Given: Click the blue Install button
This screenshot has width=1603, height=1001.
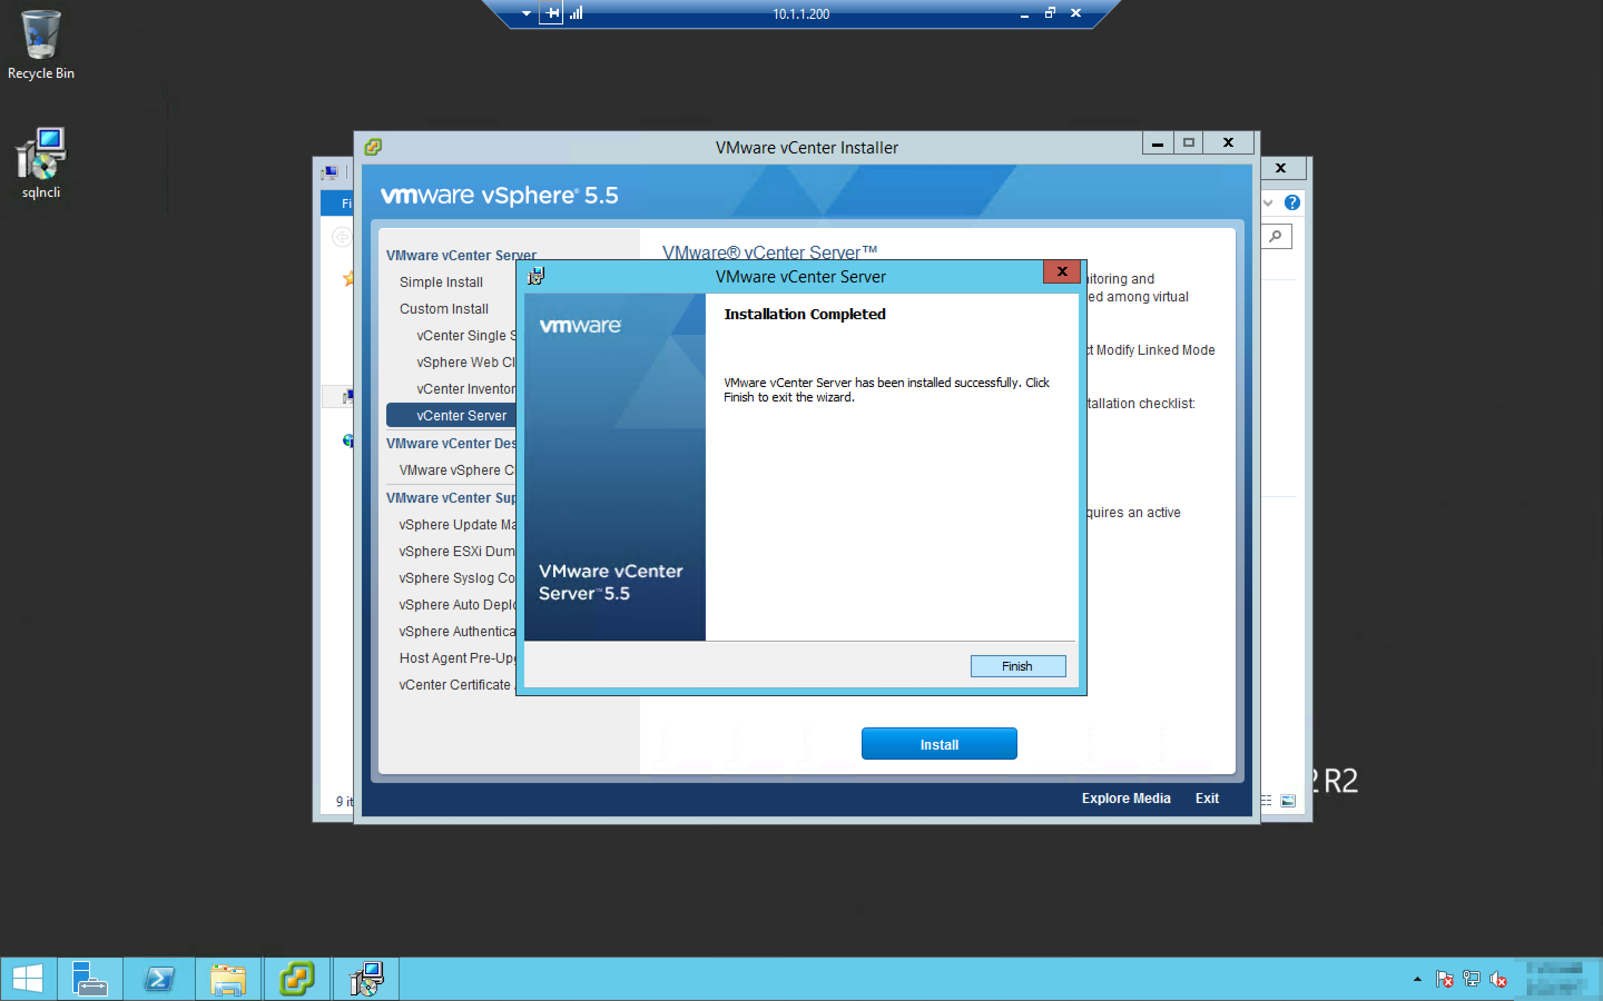Looking at the screenshot, I should (938, 744).
